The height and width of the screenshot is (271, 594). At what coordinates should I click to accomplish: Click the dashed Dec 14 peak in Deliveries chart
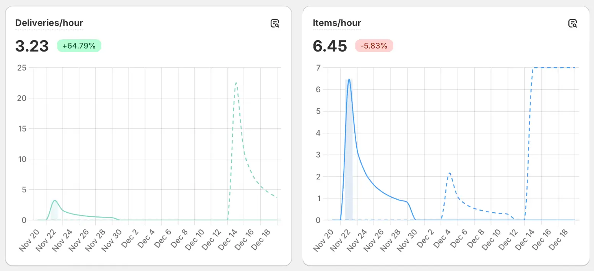point(236,83)
